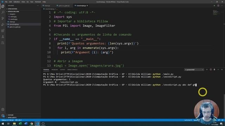
Task: Open the Extensions view
Action: [3, 31]
